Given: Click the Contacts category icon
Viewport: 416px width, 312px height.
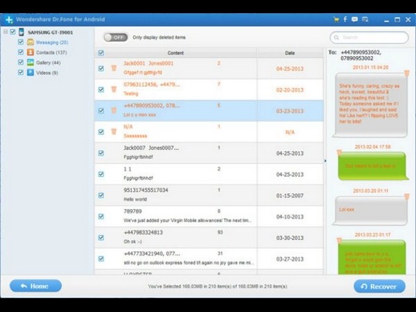Looking at the screenshot, I should 31,52.
